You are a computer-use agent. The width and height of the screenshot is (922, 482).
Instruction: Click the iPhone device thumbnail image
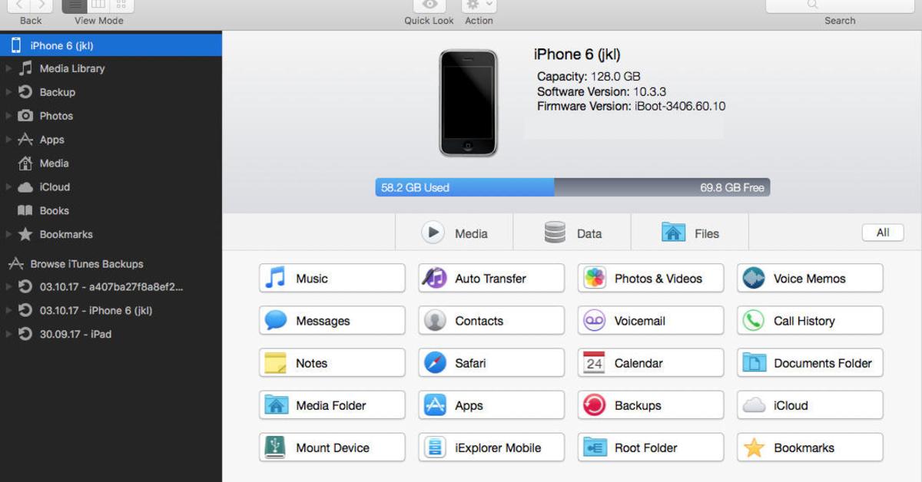(468, 103)
